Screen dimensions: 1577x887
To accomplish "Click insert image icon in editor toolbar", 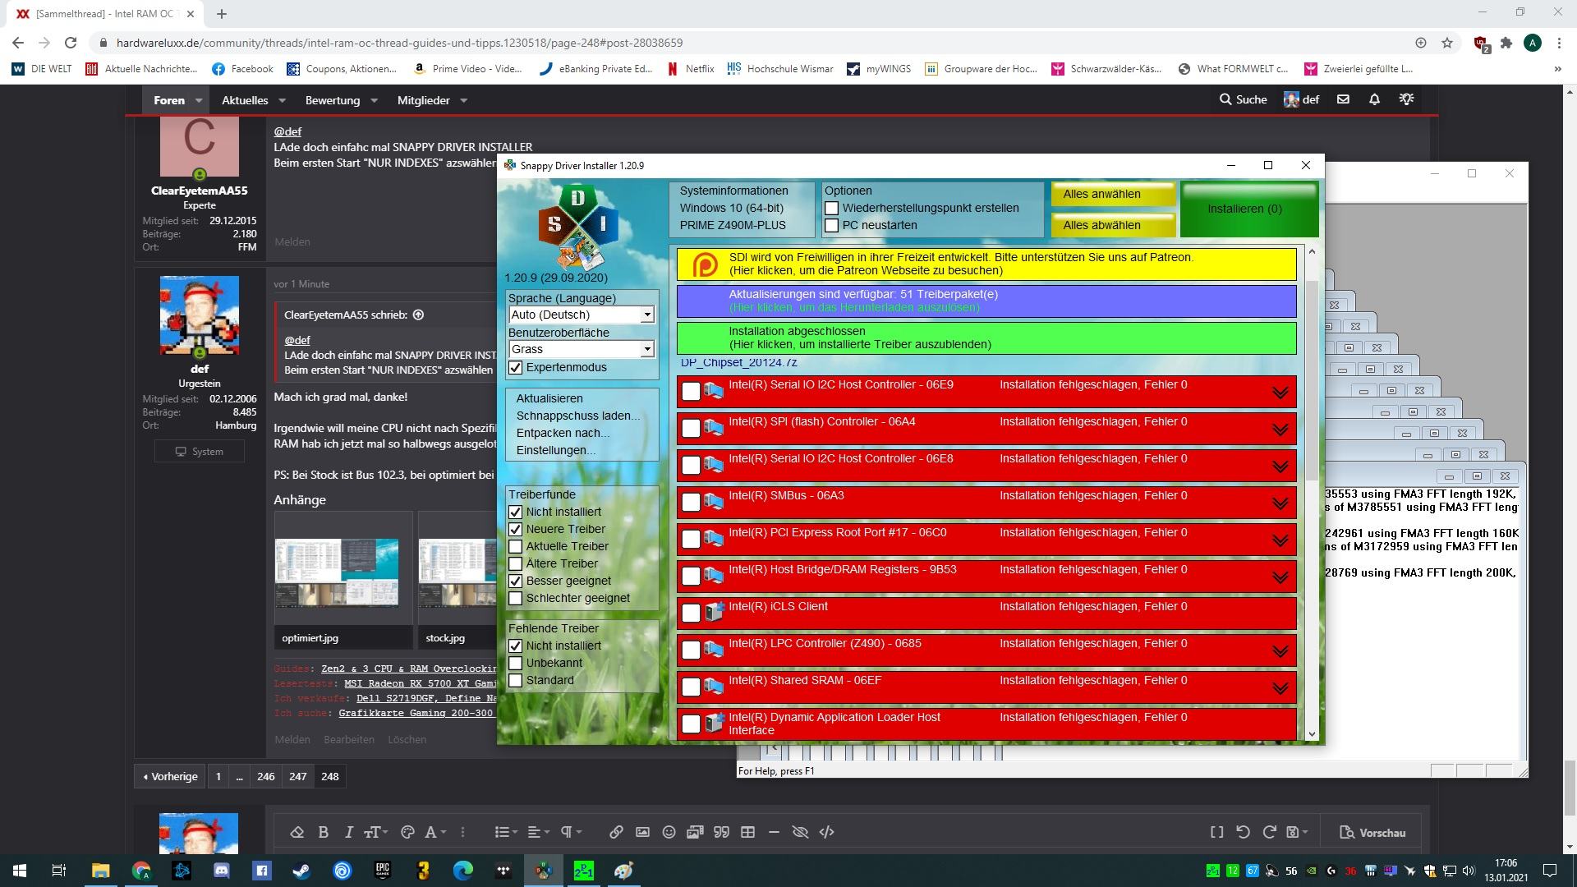I will point(642,832).
